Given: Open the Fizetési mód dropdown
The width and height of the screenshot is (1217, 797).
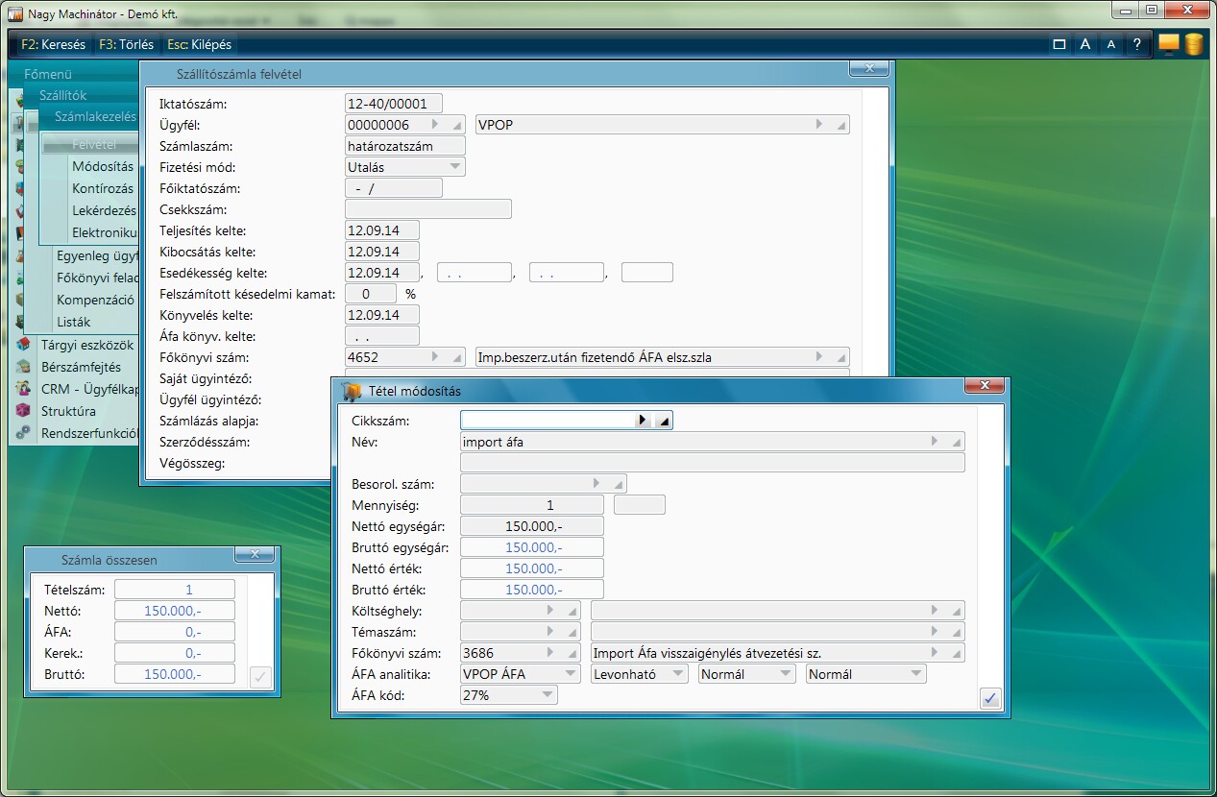Looking at the screenshot, I should [455, 167].
